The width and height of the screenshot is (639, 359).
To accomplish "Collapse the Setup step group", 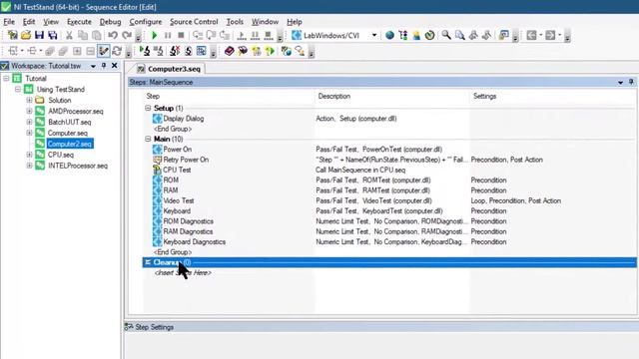I will [148, 108].
